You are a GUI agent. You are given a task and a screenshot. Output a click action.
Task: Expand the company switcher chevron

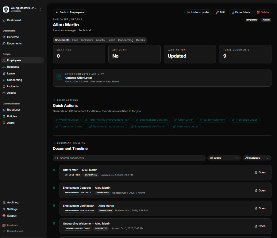(x=40, y=9)
